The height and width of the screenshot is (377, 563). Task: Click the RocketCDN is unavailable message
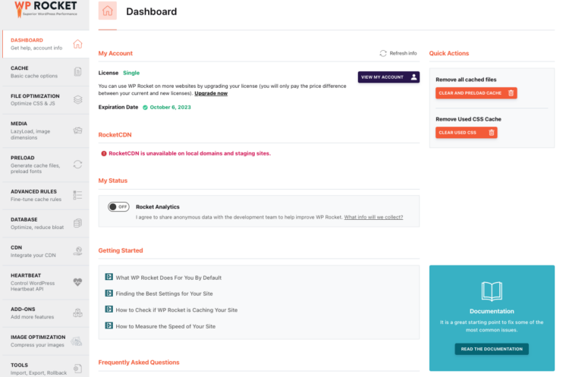(190, 153)
